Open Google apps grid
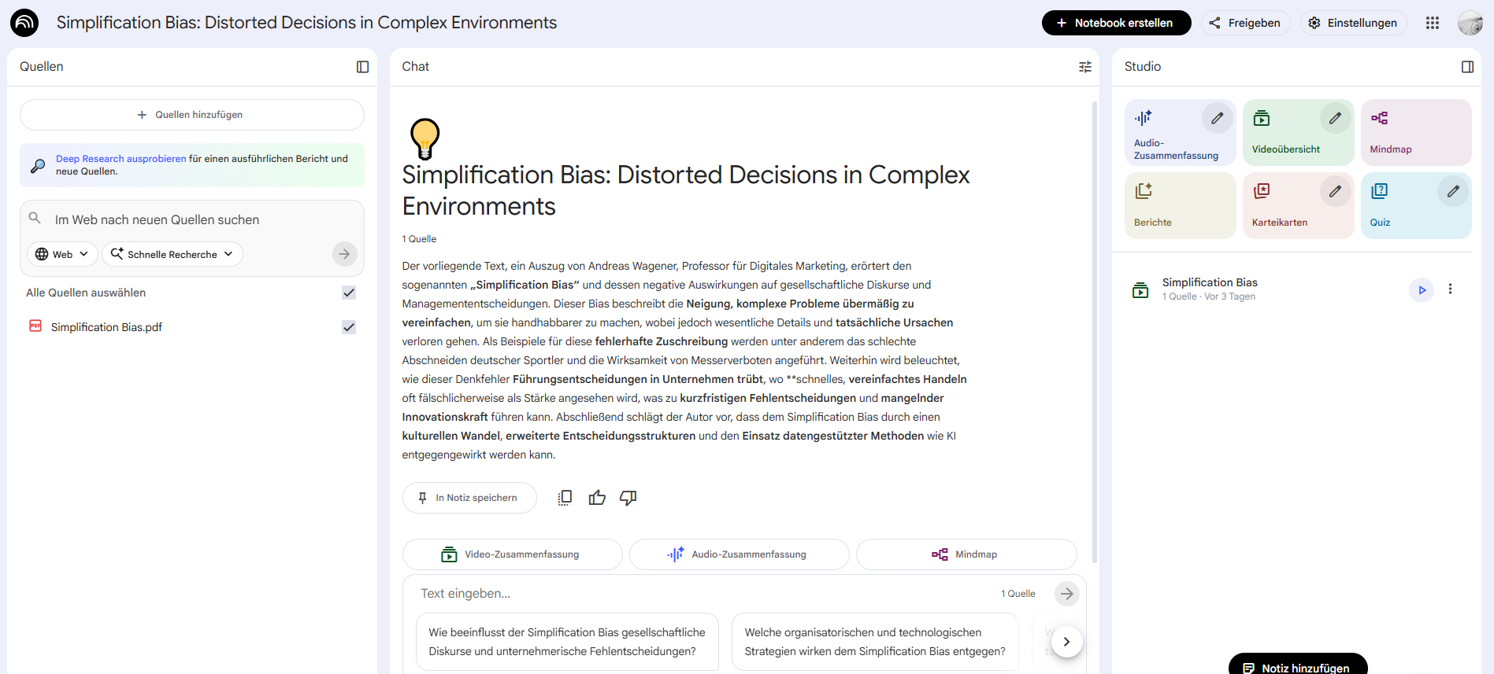This screenshot has height=674, width=1494. click(1432, 23)
